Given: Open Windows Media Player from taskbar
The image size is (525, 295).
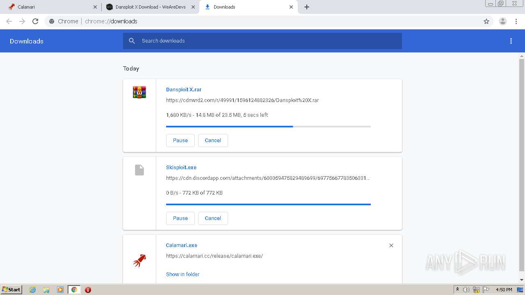Looking at the screenshot, I should click(60, 290).
